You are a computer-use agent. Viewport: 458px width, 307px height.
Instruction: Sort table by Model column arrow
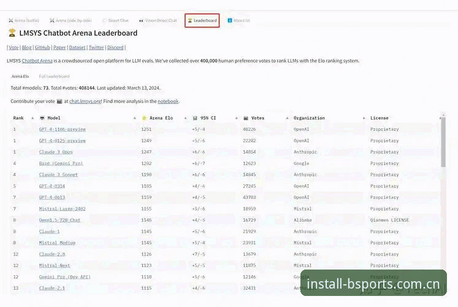point(135,118)
